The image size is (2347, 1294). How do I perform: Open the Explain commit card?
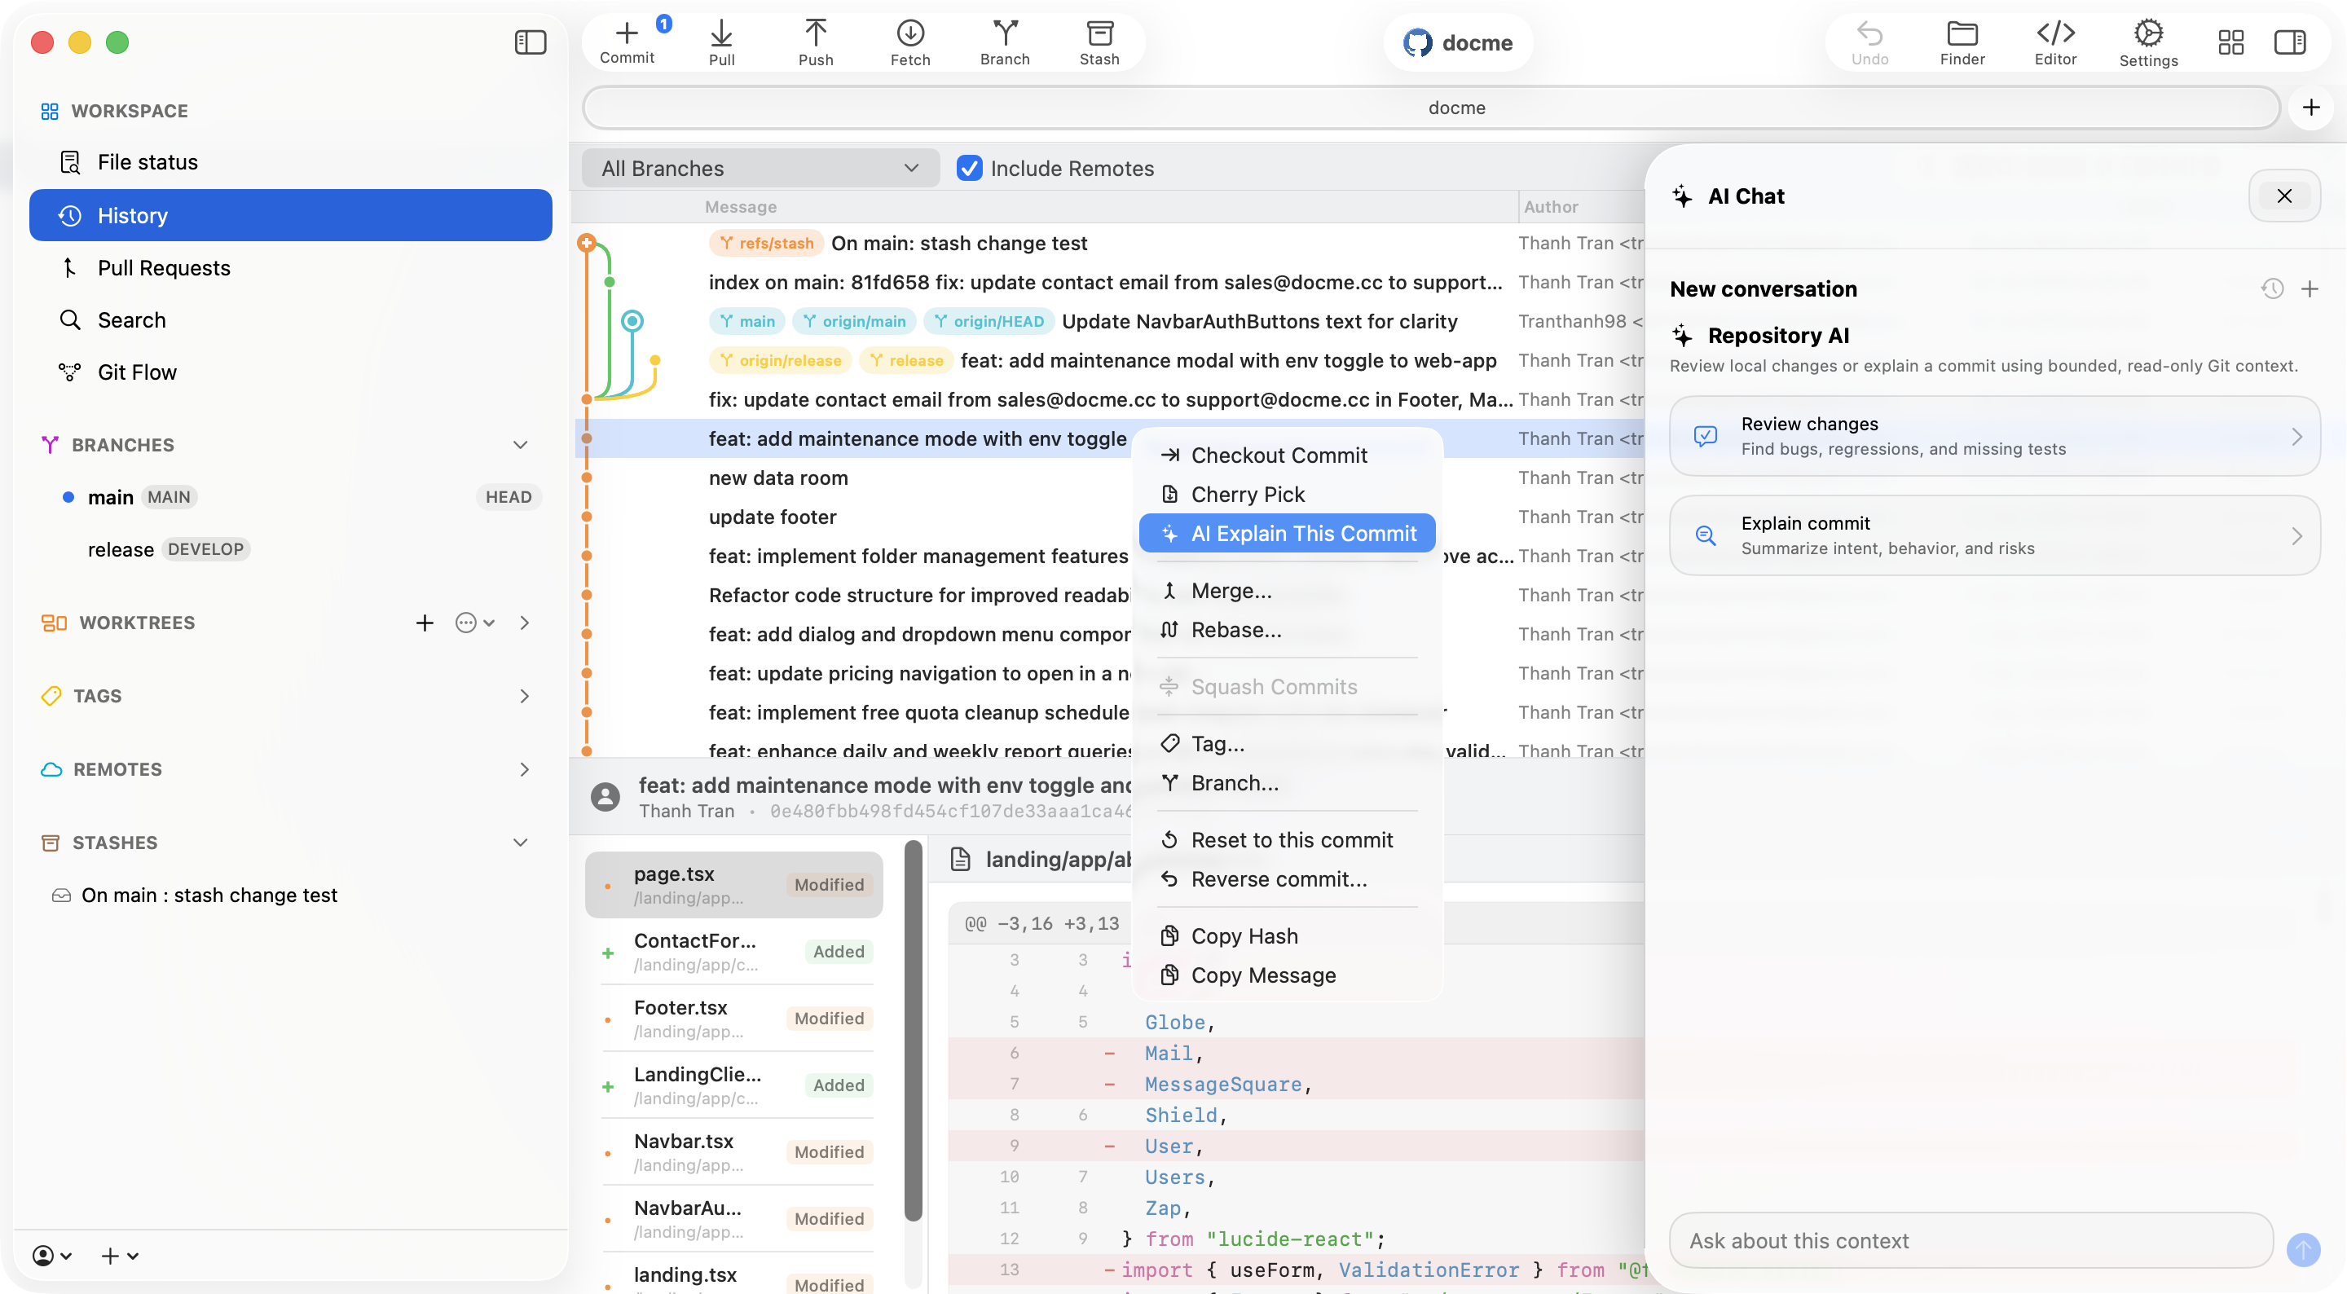click(1994, 535)
